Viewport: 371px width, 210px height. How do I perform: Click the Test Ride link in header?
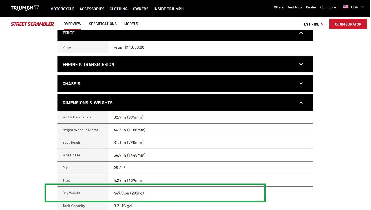point(295,7)
